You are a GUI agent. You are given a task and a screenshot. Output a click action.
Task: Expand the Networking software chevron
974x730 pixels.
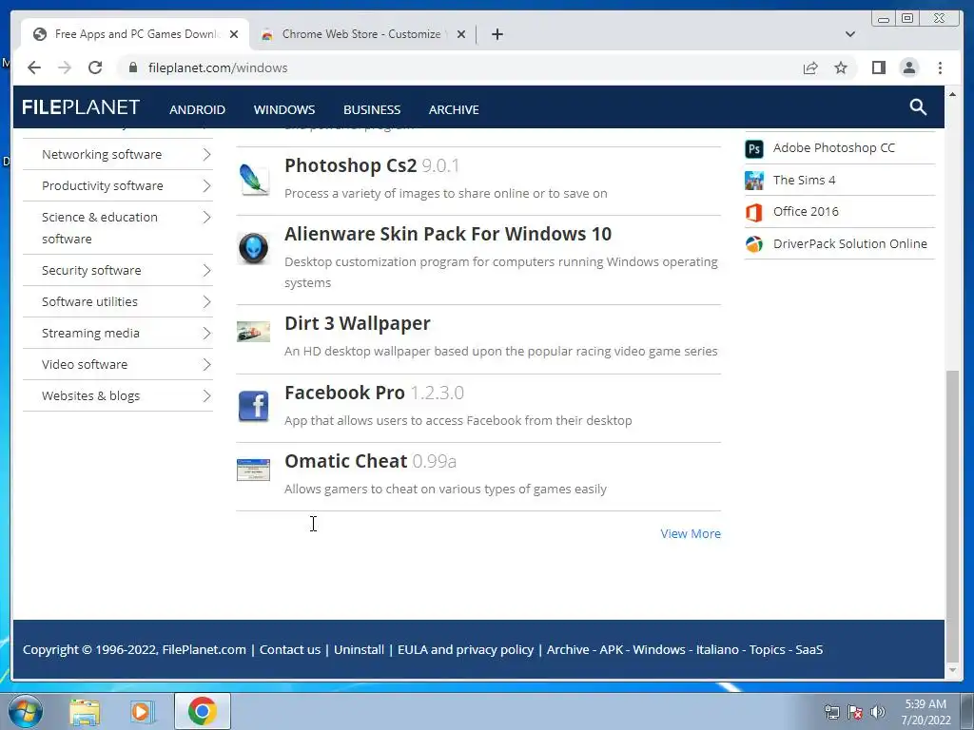tap(206, 154)
